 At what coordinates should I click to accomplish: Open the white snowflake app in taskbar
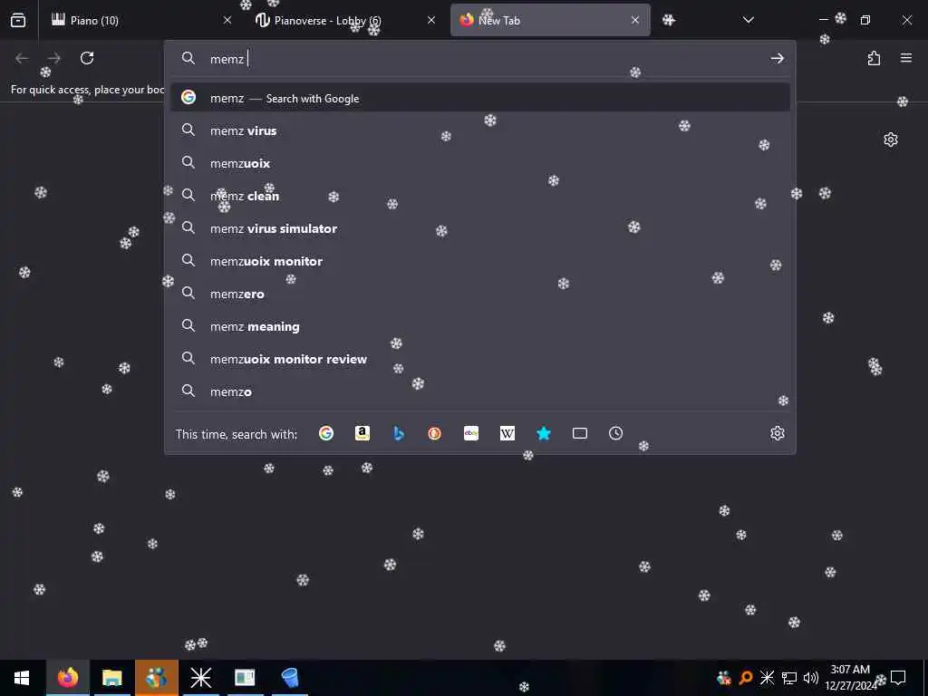[x=200, y=678]
